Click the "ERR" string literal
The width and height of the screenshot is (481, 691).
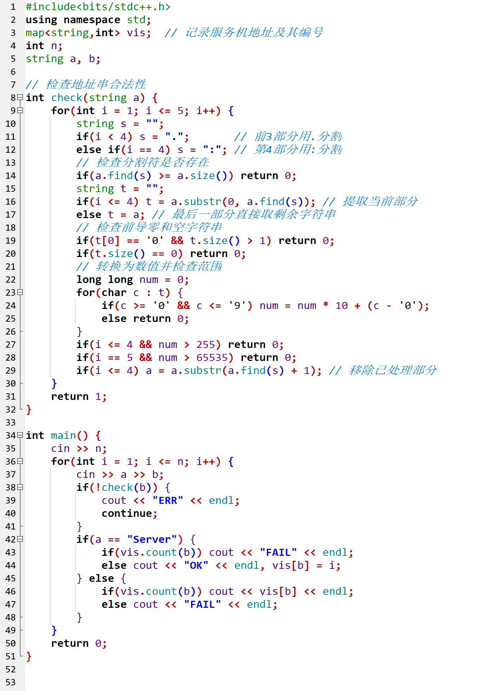coord(168,500)
